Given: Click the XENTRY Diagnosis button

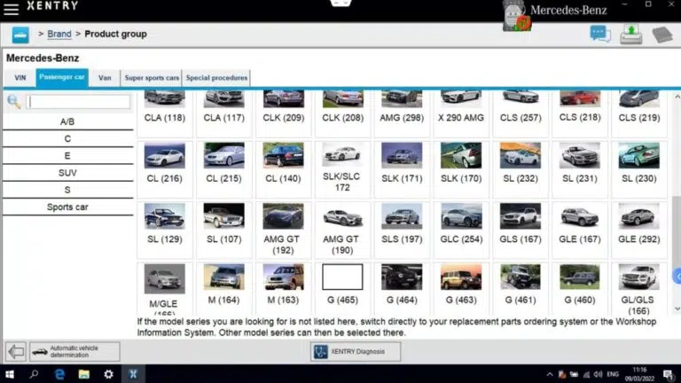Looking at the screenshot, I should 355,351.
